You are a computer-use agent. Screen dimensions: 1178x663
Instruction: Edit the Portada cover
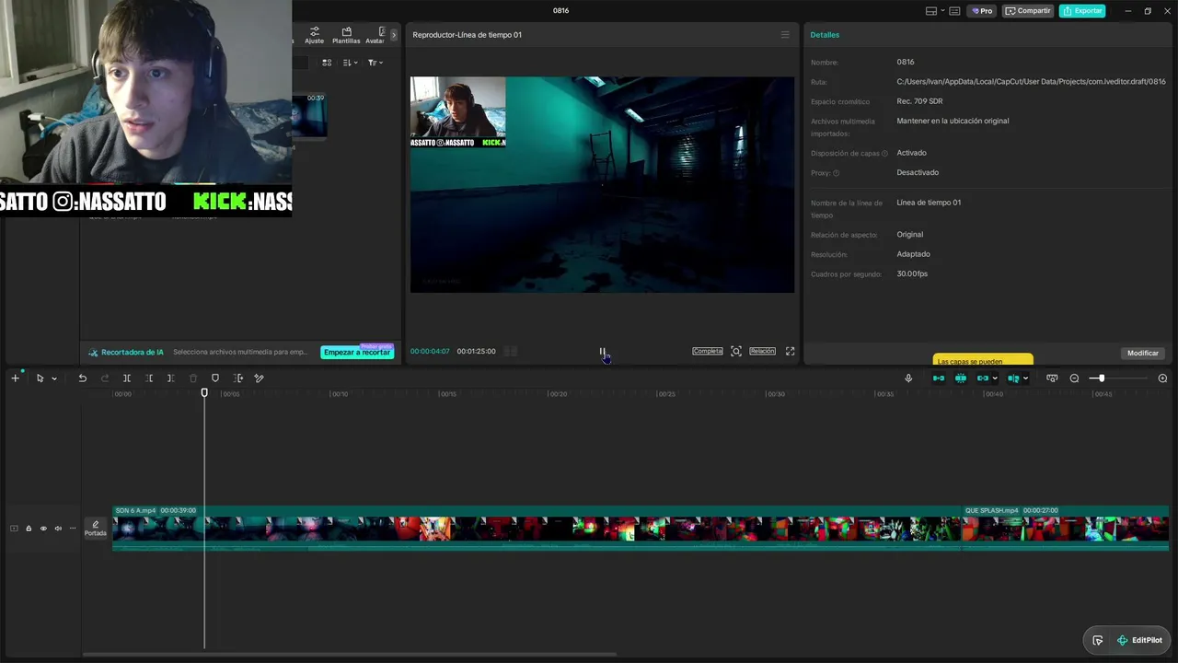[x=96, y=528]
